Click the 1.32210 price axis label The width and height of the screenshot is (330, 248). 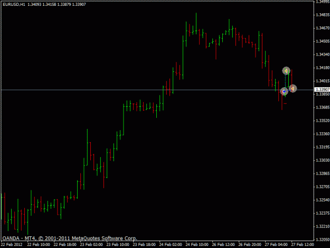point(323,226)
